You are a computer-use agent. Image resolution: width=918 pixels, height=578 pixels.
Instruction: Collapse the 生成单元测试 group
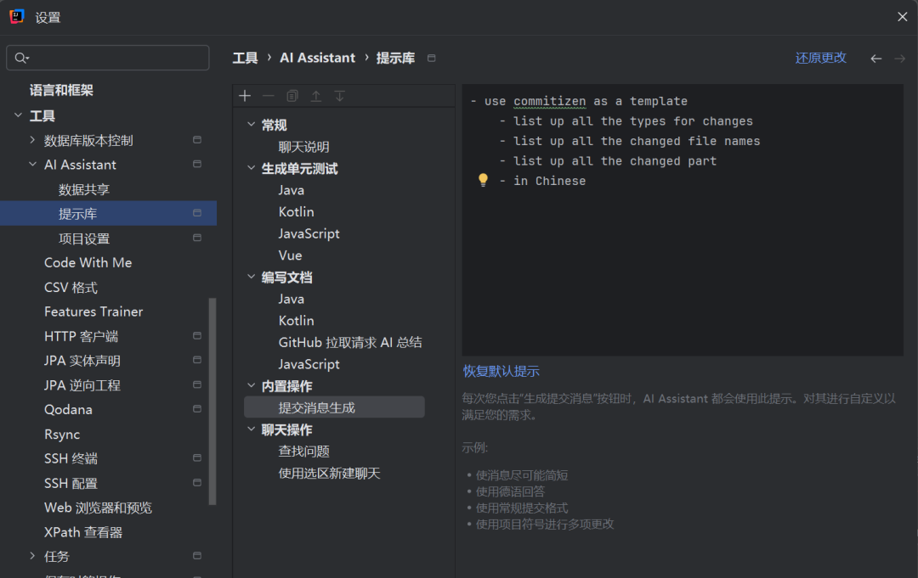tap(251, 168)
